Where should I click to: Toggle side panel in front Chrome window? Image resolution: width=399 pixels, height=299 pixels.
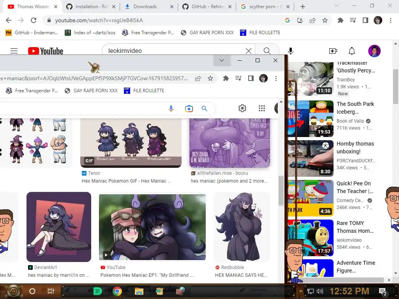tap(251, 78)
